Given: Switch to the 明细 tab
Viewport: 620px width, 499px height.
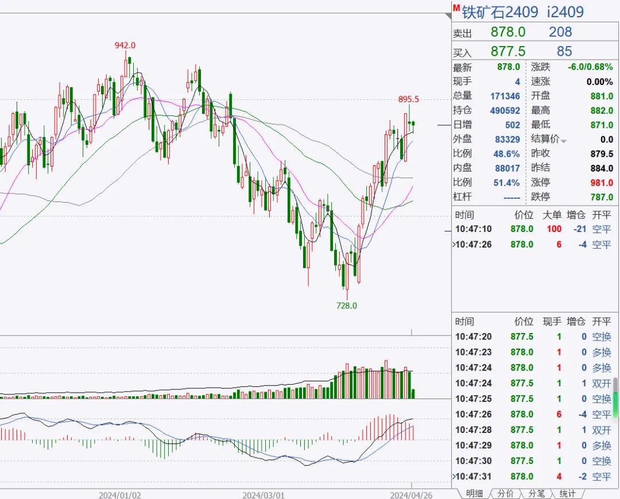Looking at the screenshot, I should pos(474,493).
